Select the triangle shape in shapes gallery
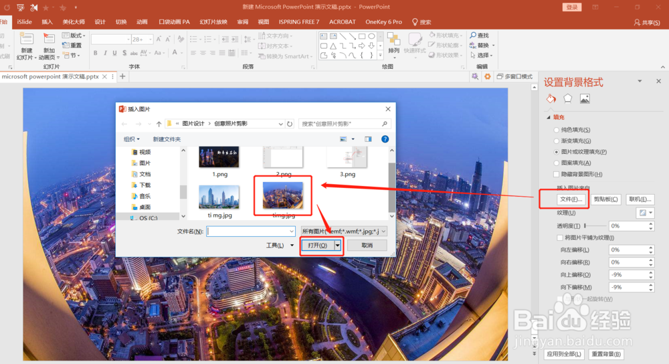669x364 pixels. (332, 45)
